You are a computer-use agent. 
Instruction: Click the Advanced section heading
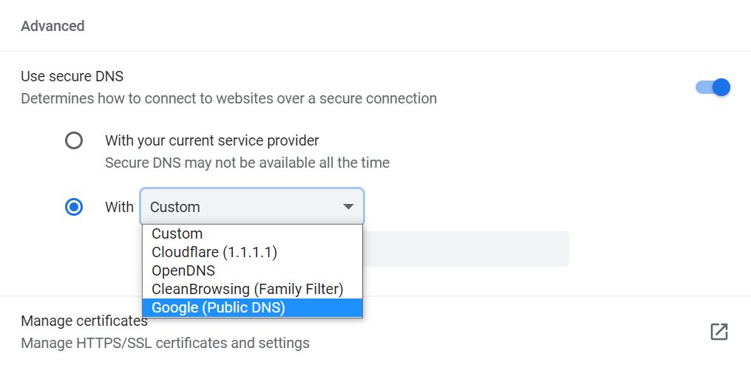pos(52,26)
